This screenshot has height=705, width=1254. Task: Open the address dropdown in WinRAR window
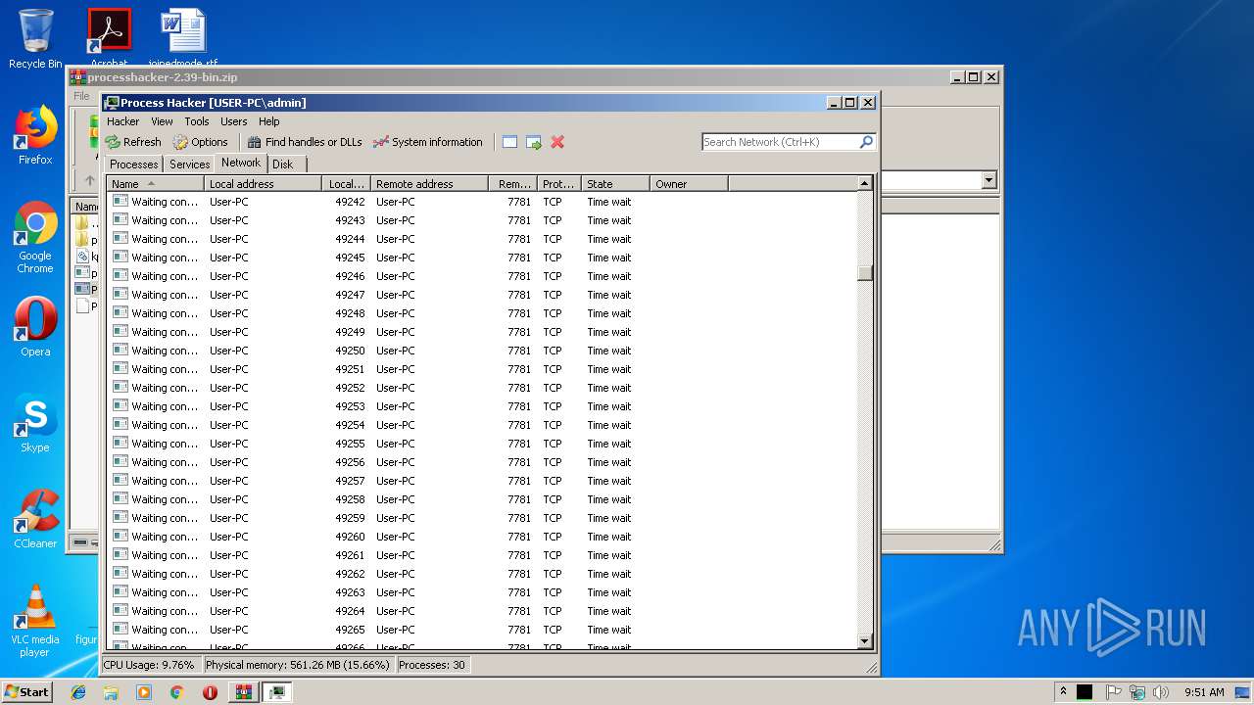pos(989,180)
